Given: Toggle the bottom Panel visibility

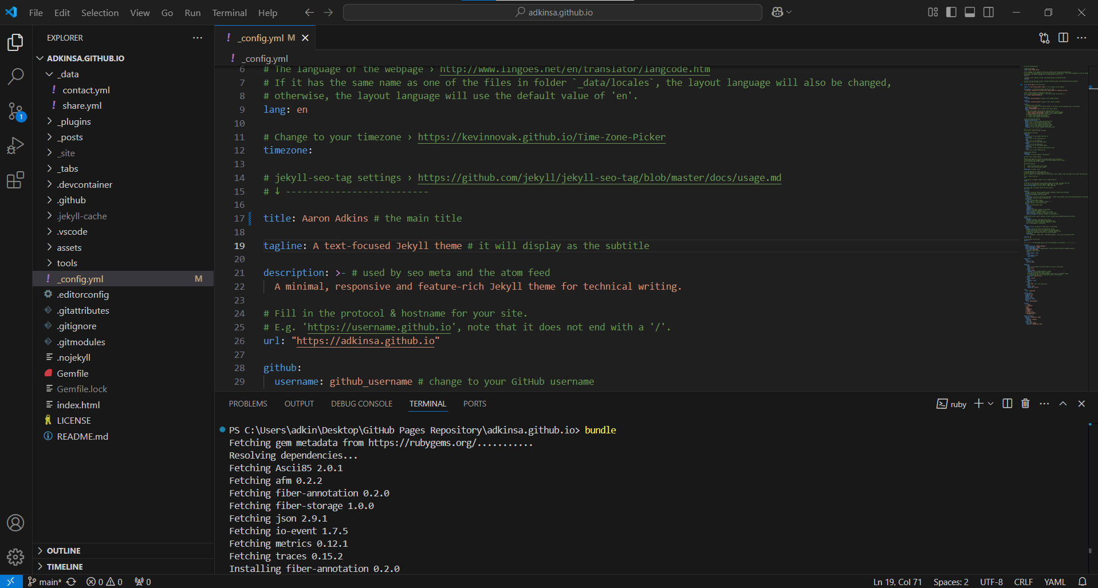Looking at the screenshot, I should pyautogui.click(x=970, y=12).
